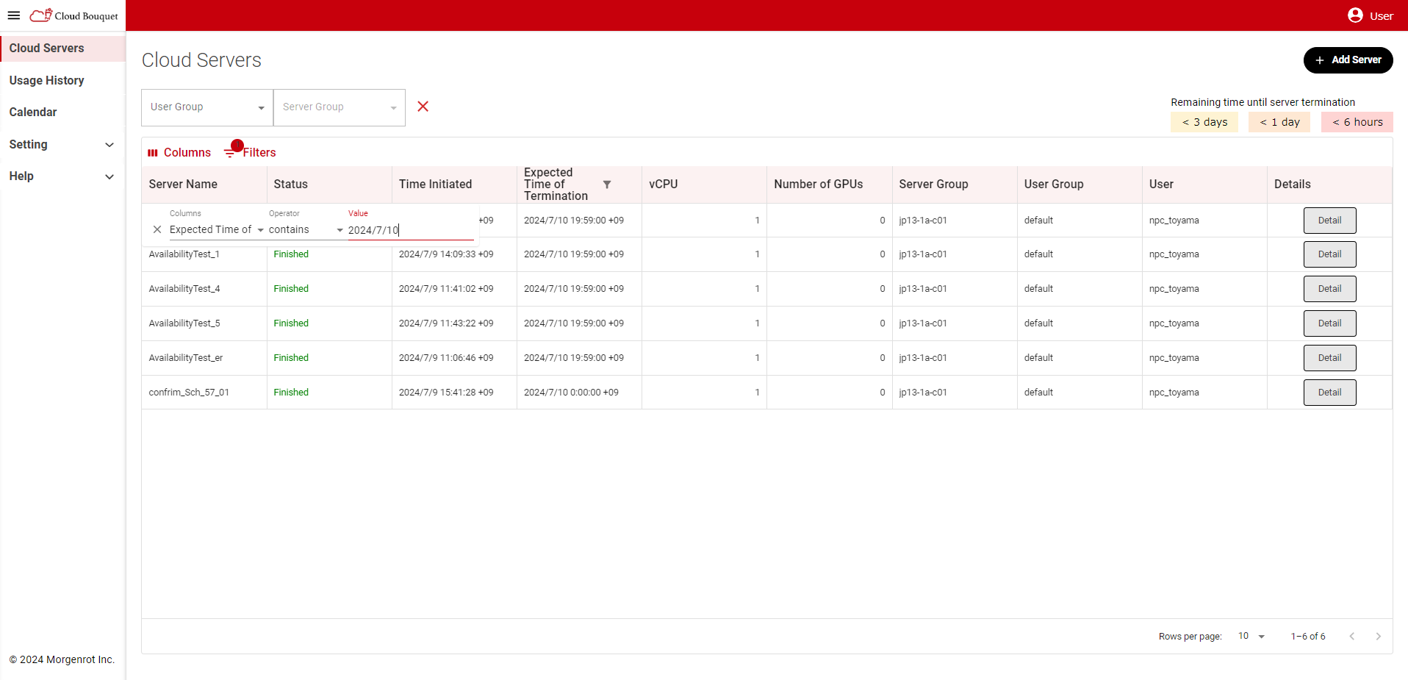This screenshot has width=1408, height=680.
Task: Expand the Help sidebar menu
Action: (x=62, y=176)
